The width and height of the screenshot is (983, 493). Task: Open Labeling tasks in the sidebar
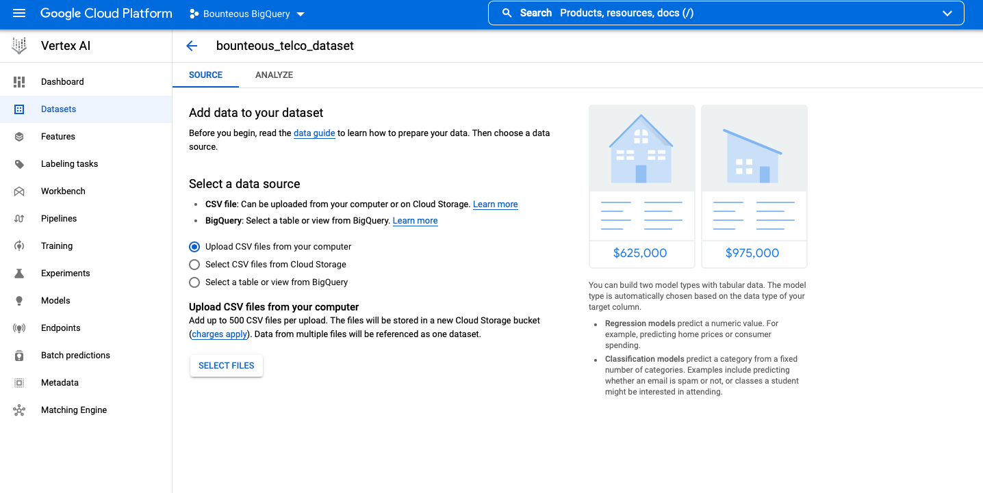tap(86, 164)
